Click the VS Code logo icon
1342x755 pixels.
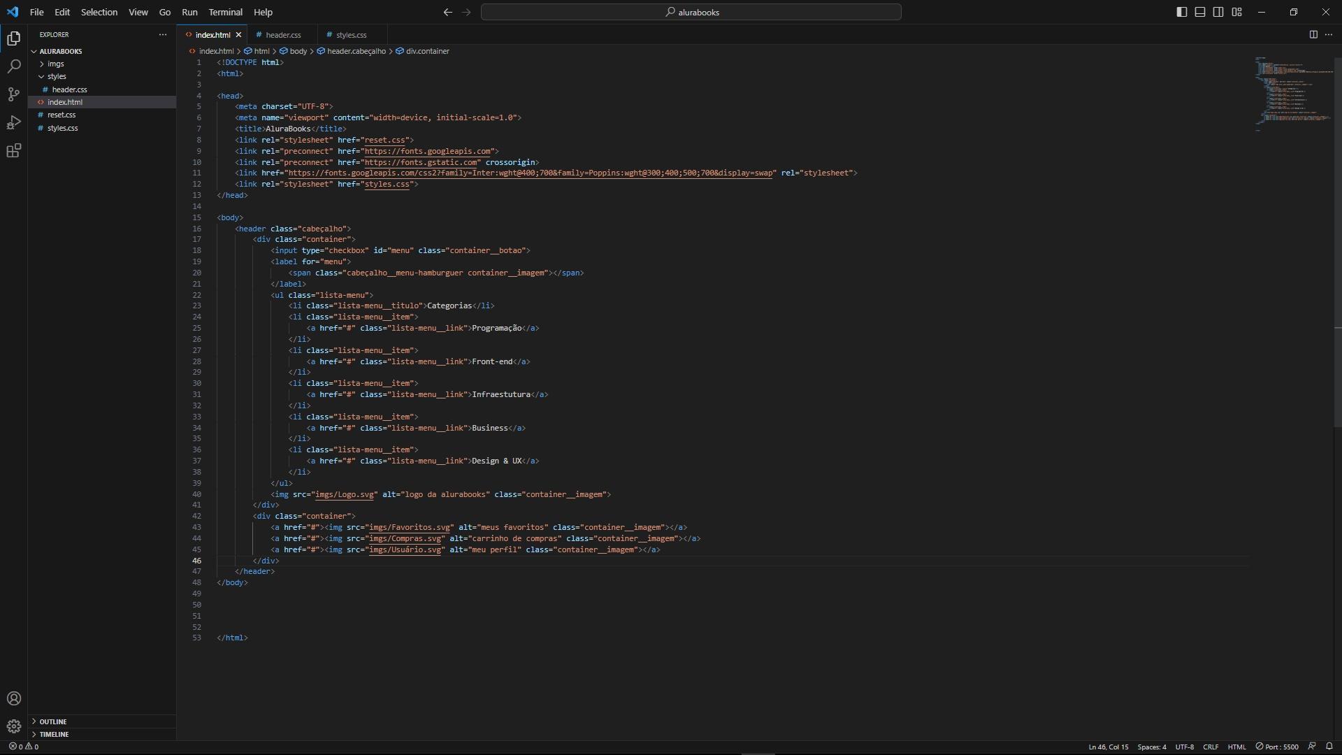13,12
